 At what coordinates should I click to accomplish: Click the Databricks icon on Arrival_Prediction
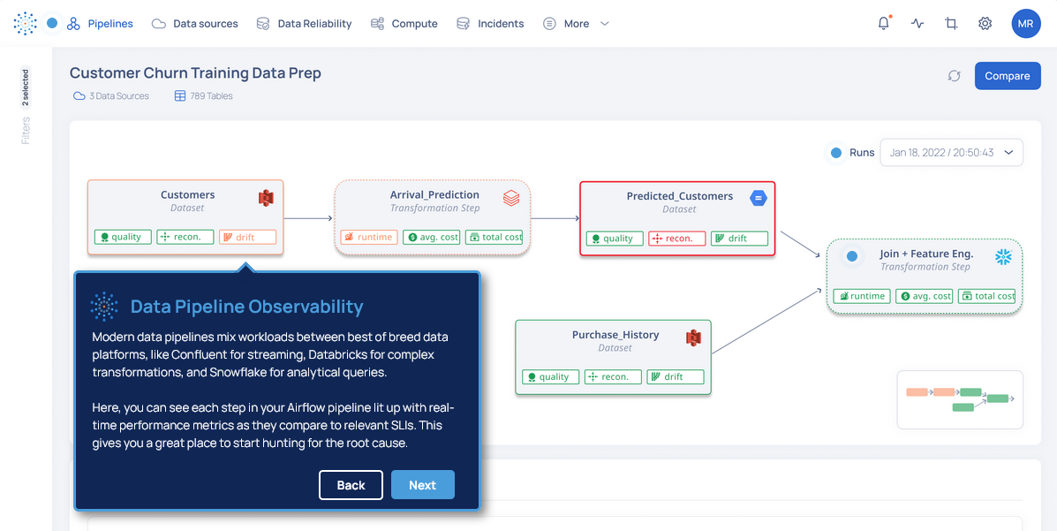[x=511, y=199]
